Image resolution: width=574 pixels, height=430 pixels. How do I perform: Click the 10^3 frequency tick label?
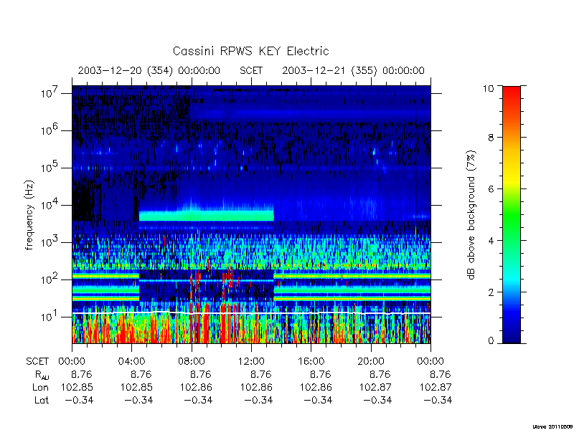pyautogui.click(x=50, y=242)
